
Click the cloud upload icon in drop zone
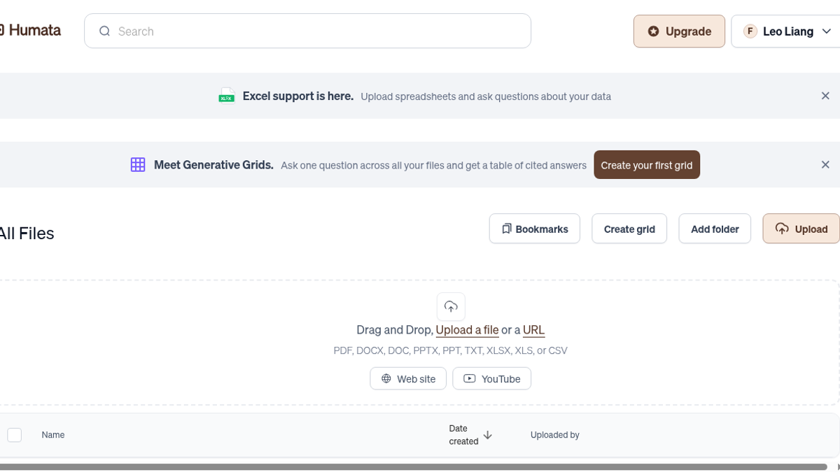451,307
